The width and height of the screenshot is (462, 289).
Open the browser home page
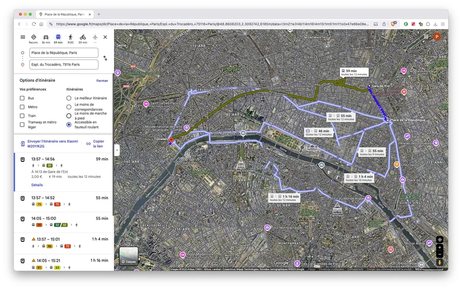[41, 24]
